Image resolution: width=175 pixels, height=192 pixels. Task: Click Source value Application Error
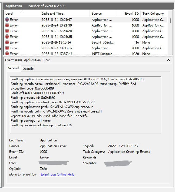click(53, 146)
